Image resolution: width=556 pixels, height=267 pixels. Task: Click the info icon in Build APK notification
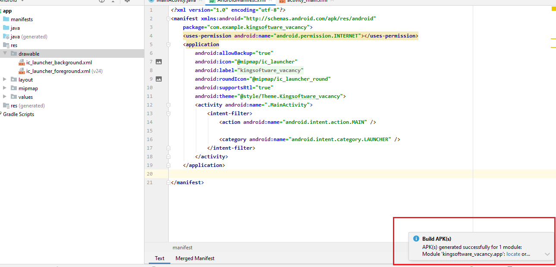coord(416,239)
